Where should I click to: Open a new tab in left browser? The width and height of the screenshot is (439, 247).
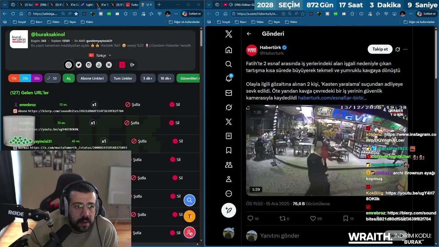click(x=159, y=4)
